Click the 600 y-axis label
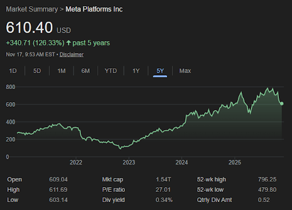Screen dimensions: 292x210 pyautogui.click(x=10, y=104)
